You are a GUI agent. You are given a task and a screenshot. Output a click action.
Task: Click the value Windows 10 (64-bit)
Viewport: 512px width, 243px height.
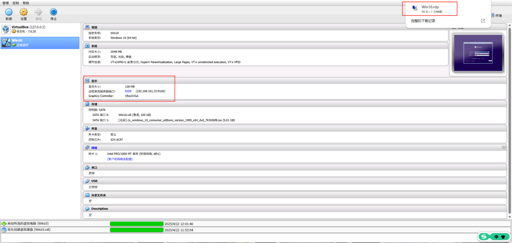pos(124,38)
